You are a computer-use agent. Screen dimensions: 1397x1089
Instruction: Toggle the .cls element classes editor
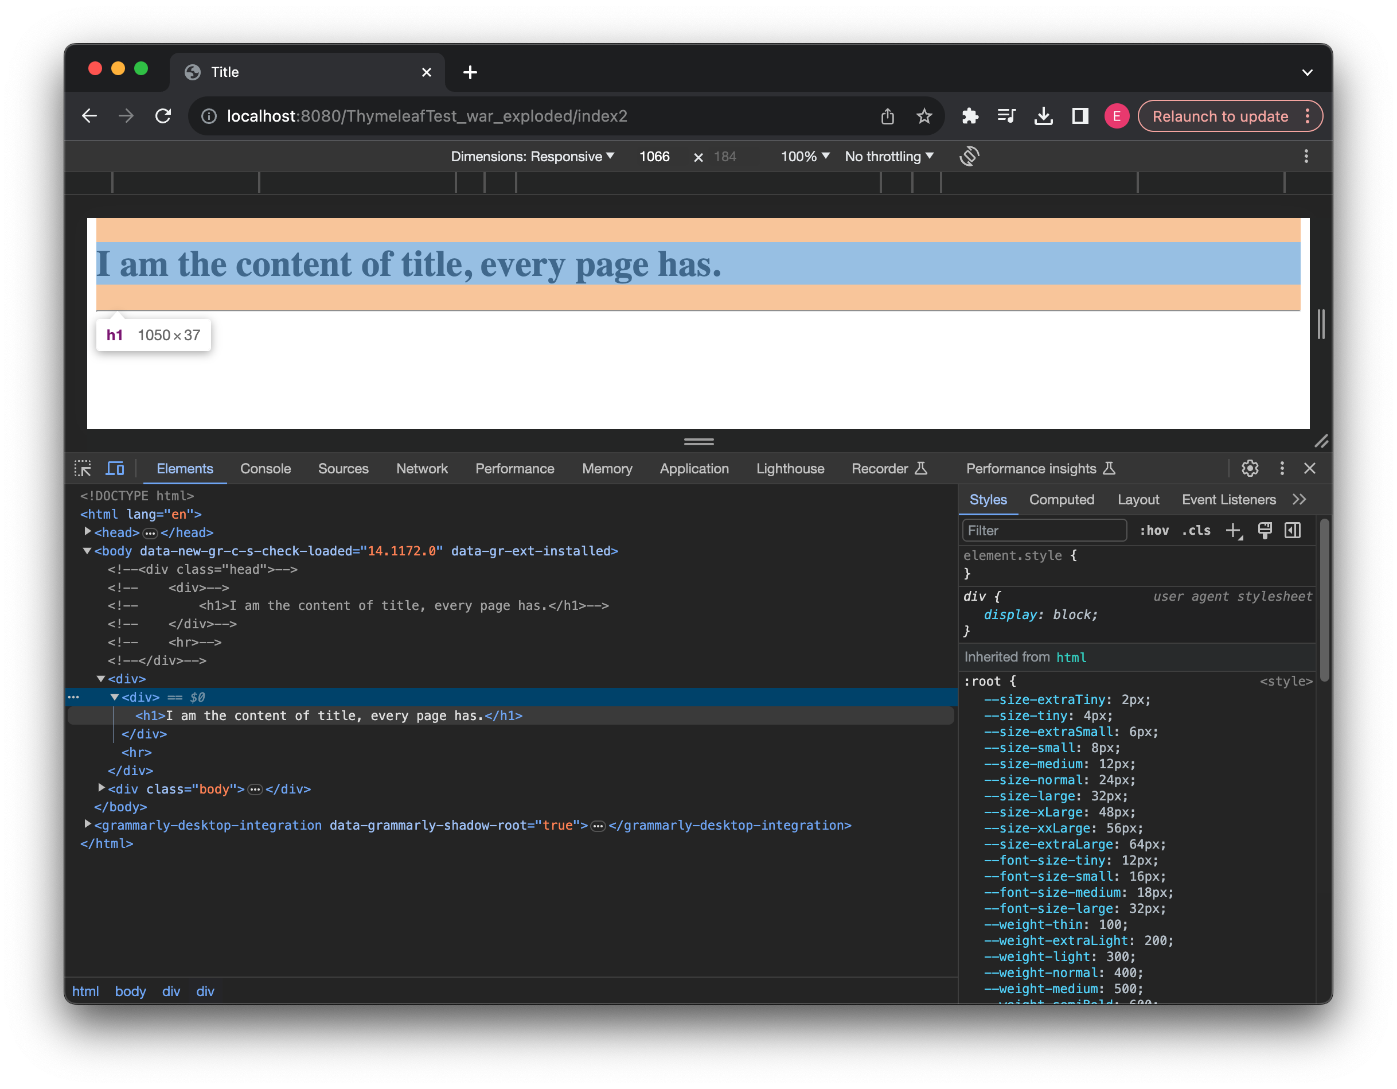(x=1196, y=530)
